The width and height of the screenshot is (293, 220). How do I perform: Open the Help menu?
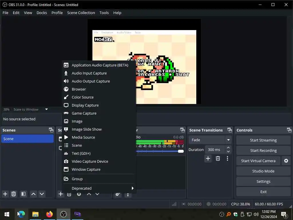tap(117, 13)
